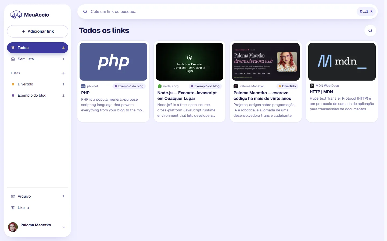This screenshot has width=387, height=241.
Task: Click the Sem lista inbox icon
Action: point(13,59)
